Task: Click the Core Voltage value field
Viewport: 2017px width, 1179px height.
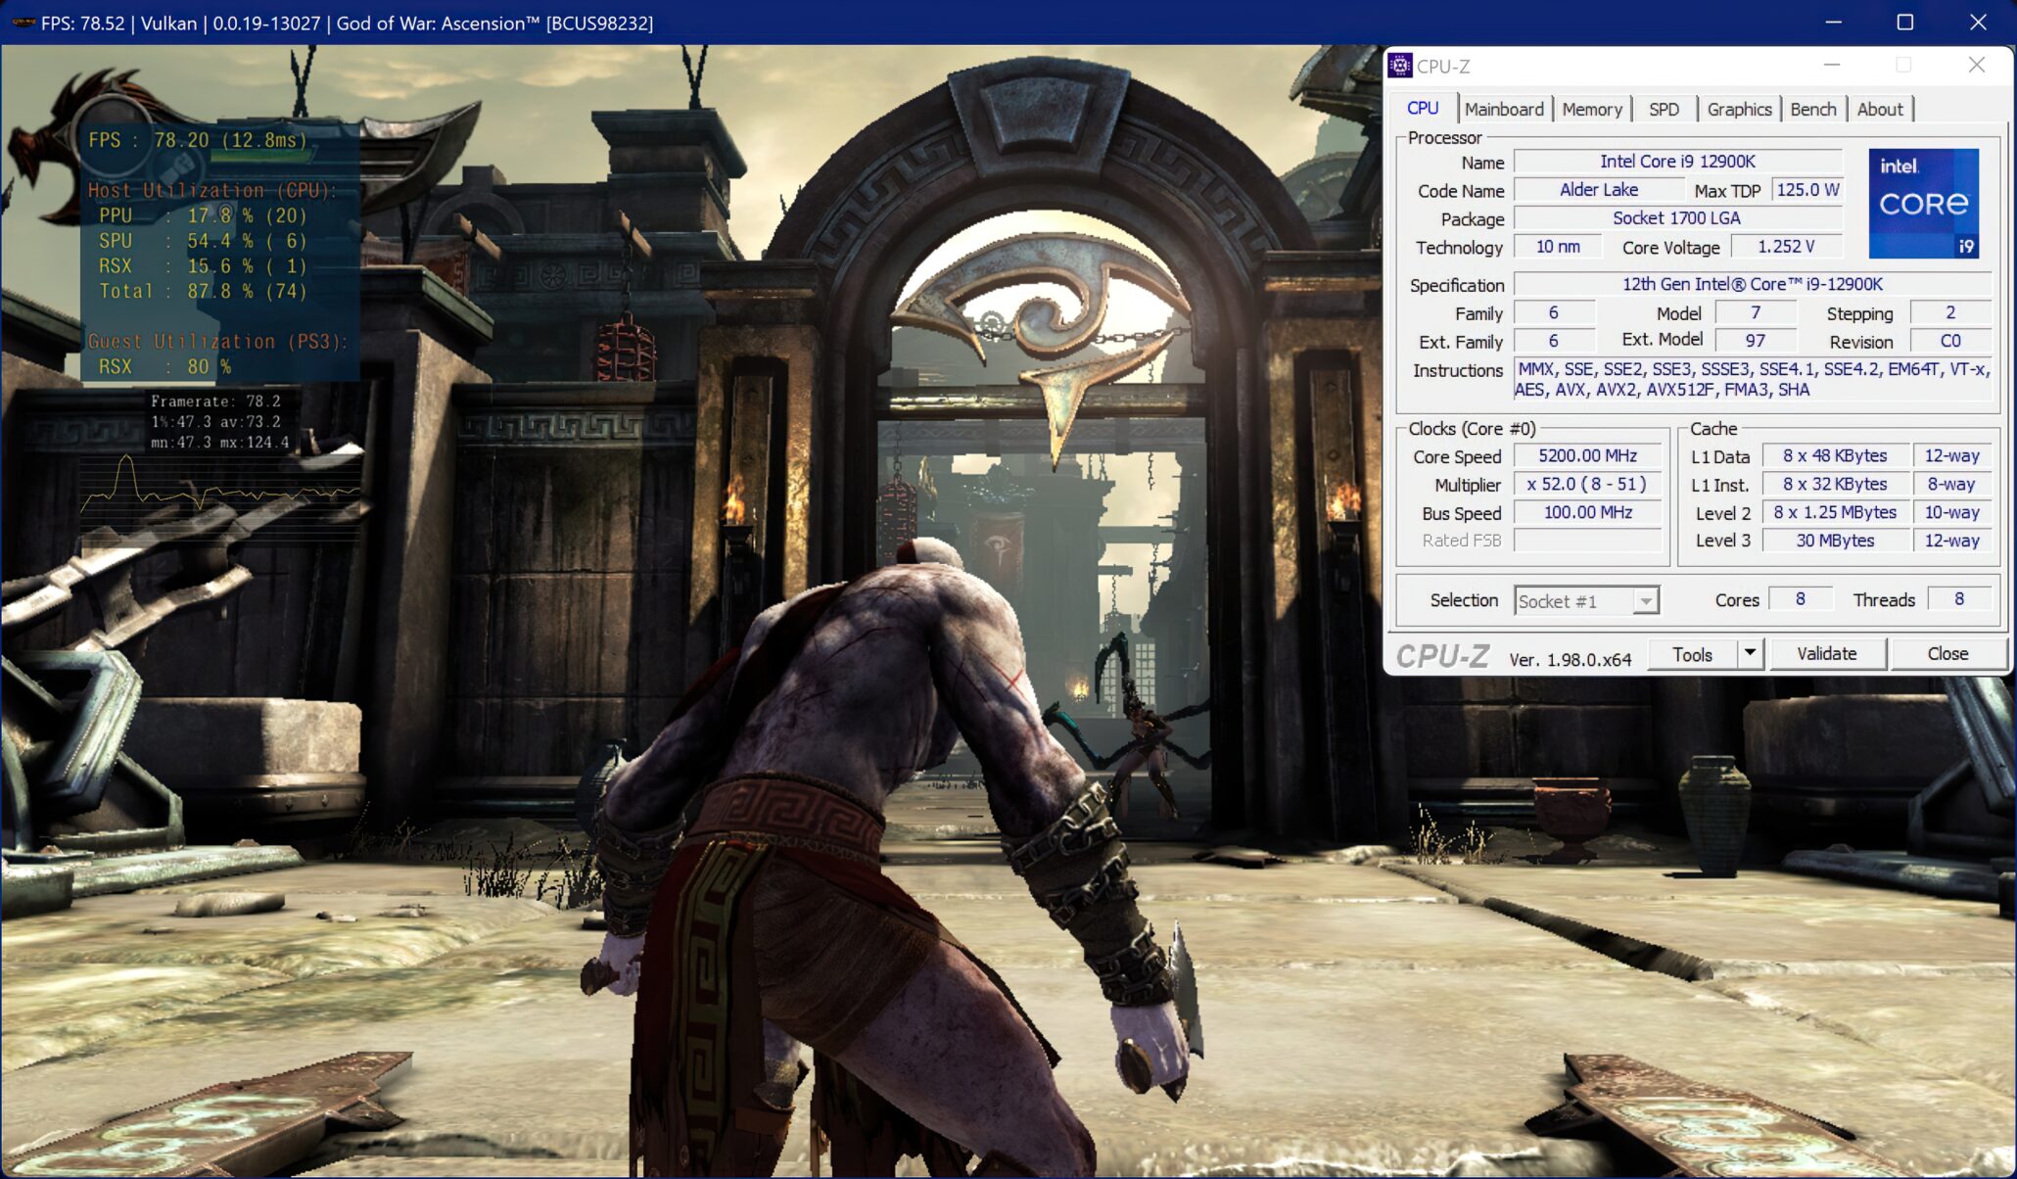Action: (1787, 247)
